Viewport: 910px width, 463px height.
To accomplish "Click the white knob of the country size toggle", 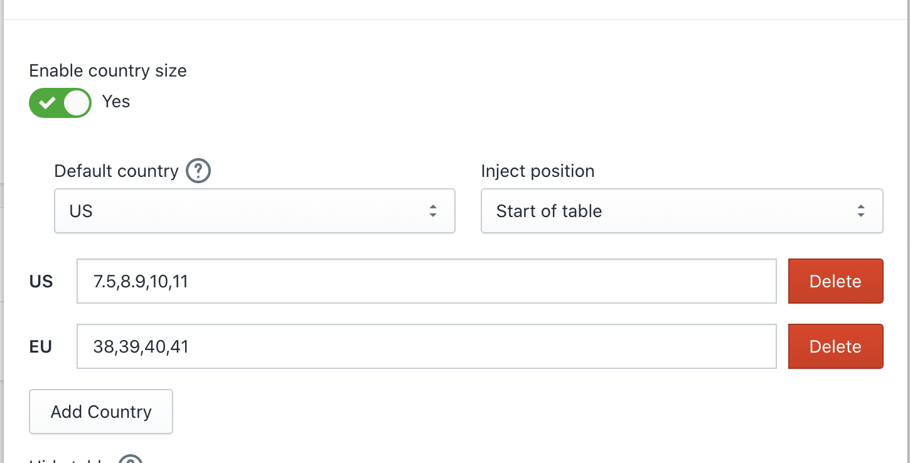I will 77,103.
